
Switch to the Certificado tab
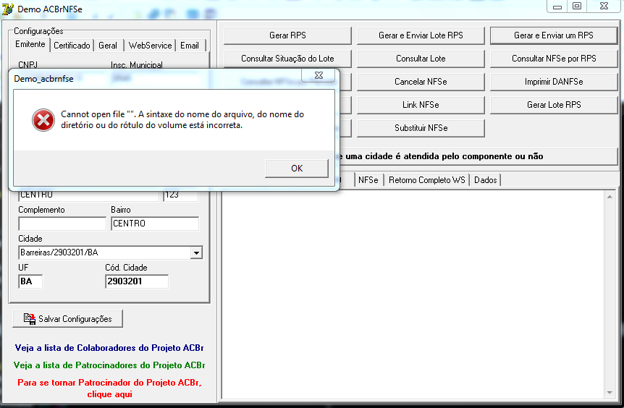tap(72, 46)
